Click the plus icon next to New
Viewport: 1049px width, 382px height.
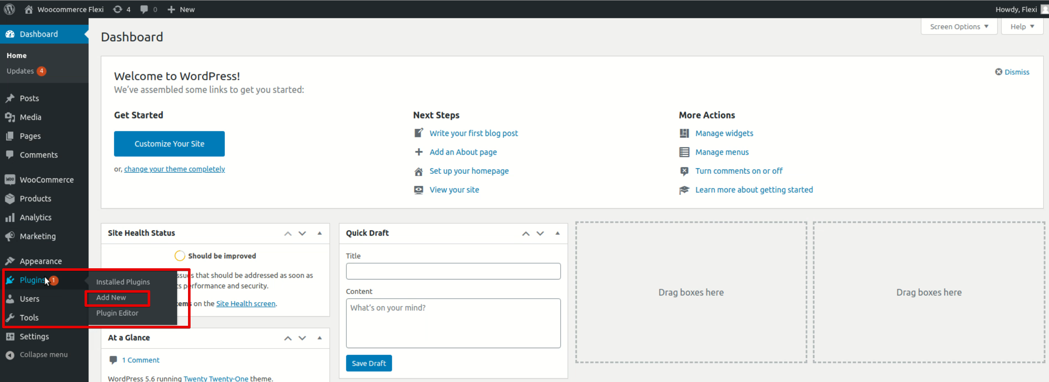point(171,9)
